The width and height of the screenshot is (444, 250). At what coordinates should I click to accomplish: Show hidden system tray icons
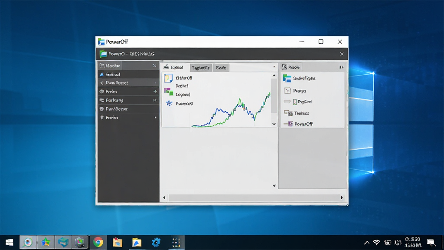pos(367,243)
